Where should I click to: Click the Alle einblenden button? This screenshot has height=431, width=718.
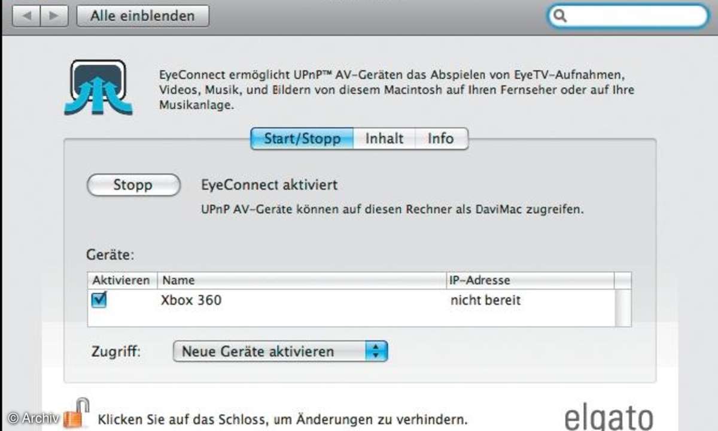(x=143, y=16)
